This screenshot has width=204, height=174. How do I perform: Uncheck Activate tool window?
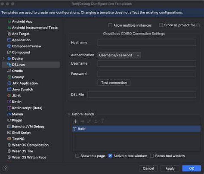pos(110,156)
